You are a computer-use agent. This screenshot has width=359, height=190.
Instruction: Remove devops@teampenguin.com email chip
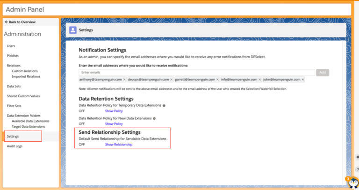click(172, 80)
